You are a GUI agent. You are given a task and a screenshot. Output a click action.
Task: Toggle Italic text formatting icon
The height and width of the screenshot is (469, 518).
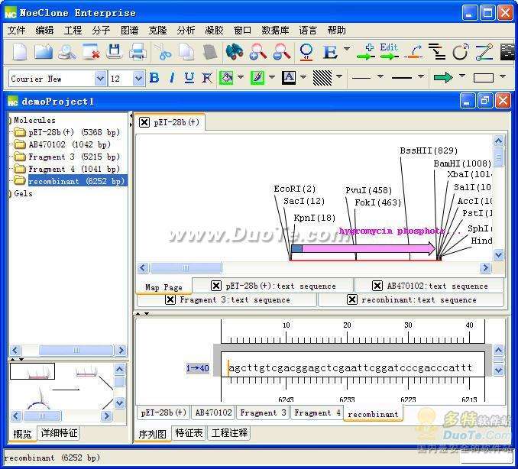point(172,78)
